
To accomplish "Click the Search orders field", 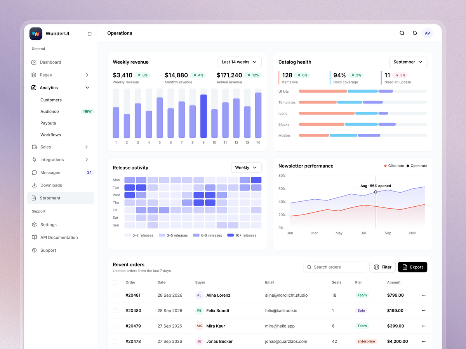I will tap(335, 267).
